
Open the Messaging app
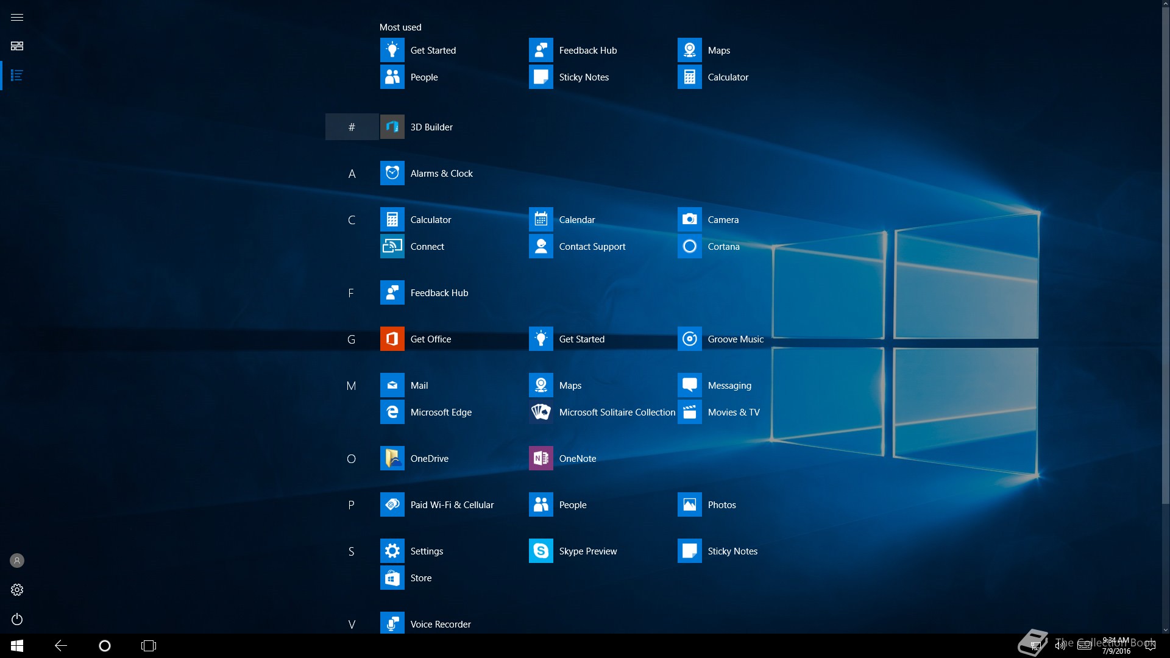(714, 385)
